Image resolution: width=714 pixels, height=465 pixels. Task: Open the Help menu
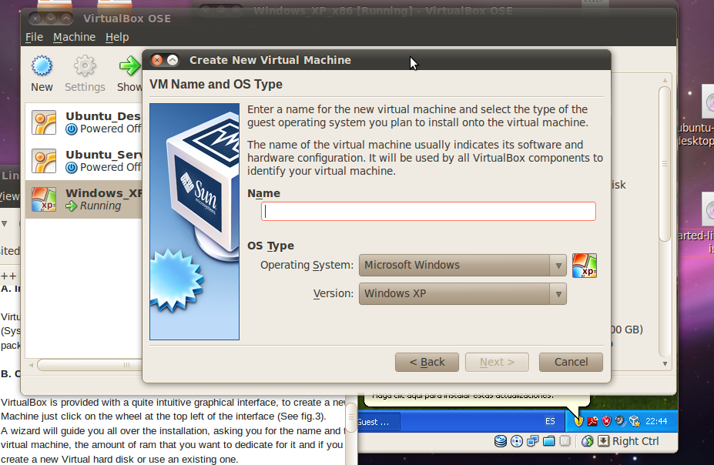coord(117,37)
